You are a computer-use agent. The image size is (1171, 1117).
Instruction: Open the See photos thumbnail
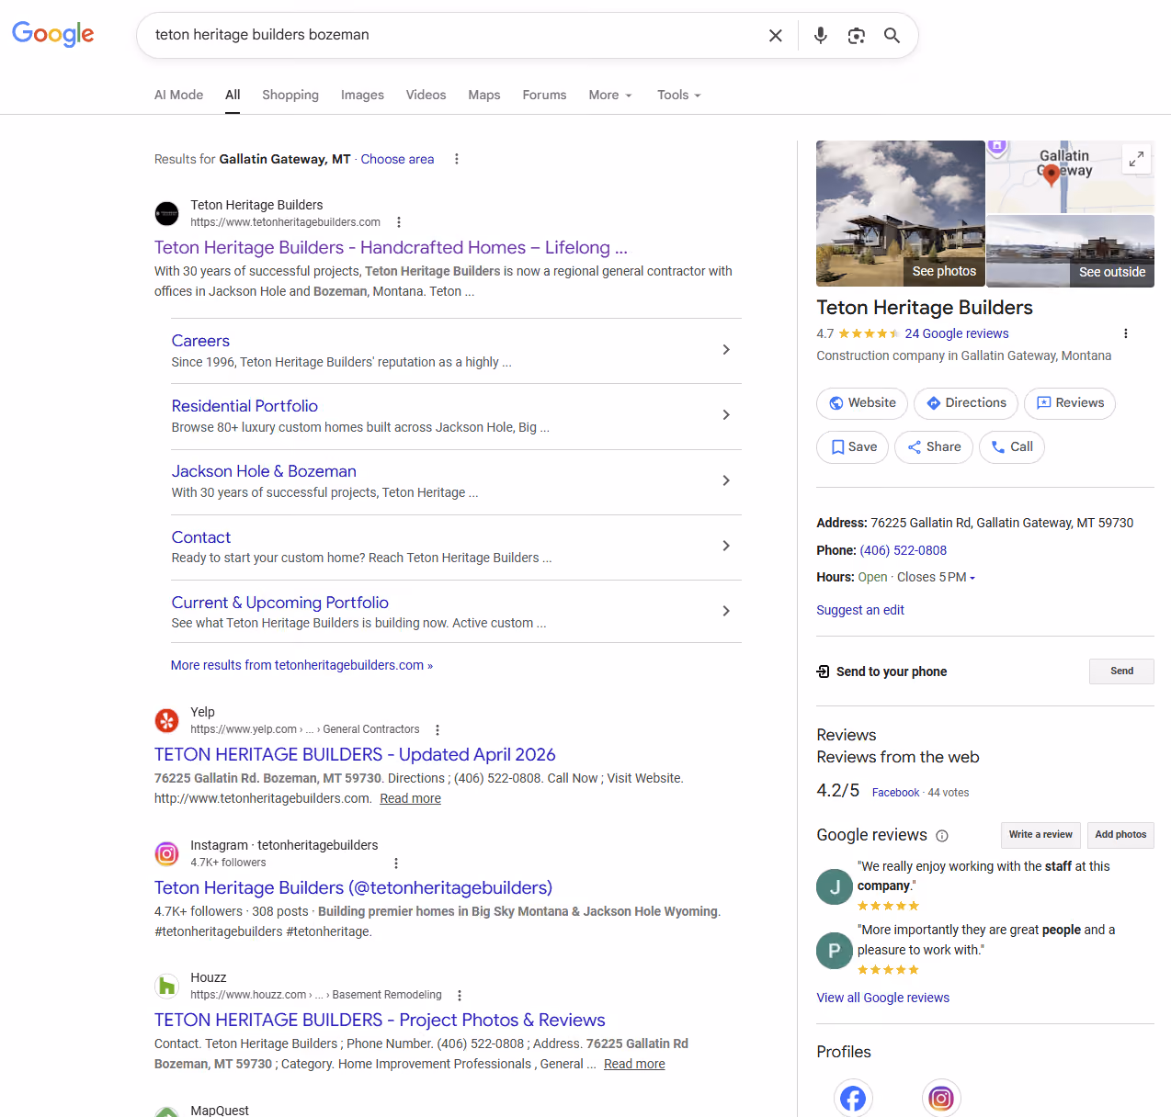901,213
